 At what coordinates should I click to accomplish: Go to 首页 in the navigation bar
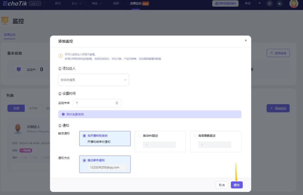(x=58, y=3)
